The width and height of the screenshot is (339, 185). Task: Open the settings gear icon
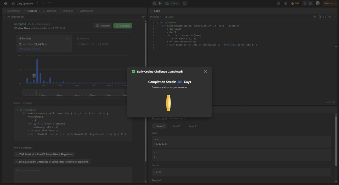(x=286, y=3)
